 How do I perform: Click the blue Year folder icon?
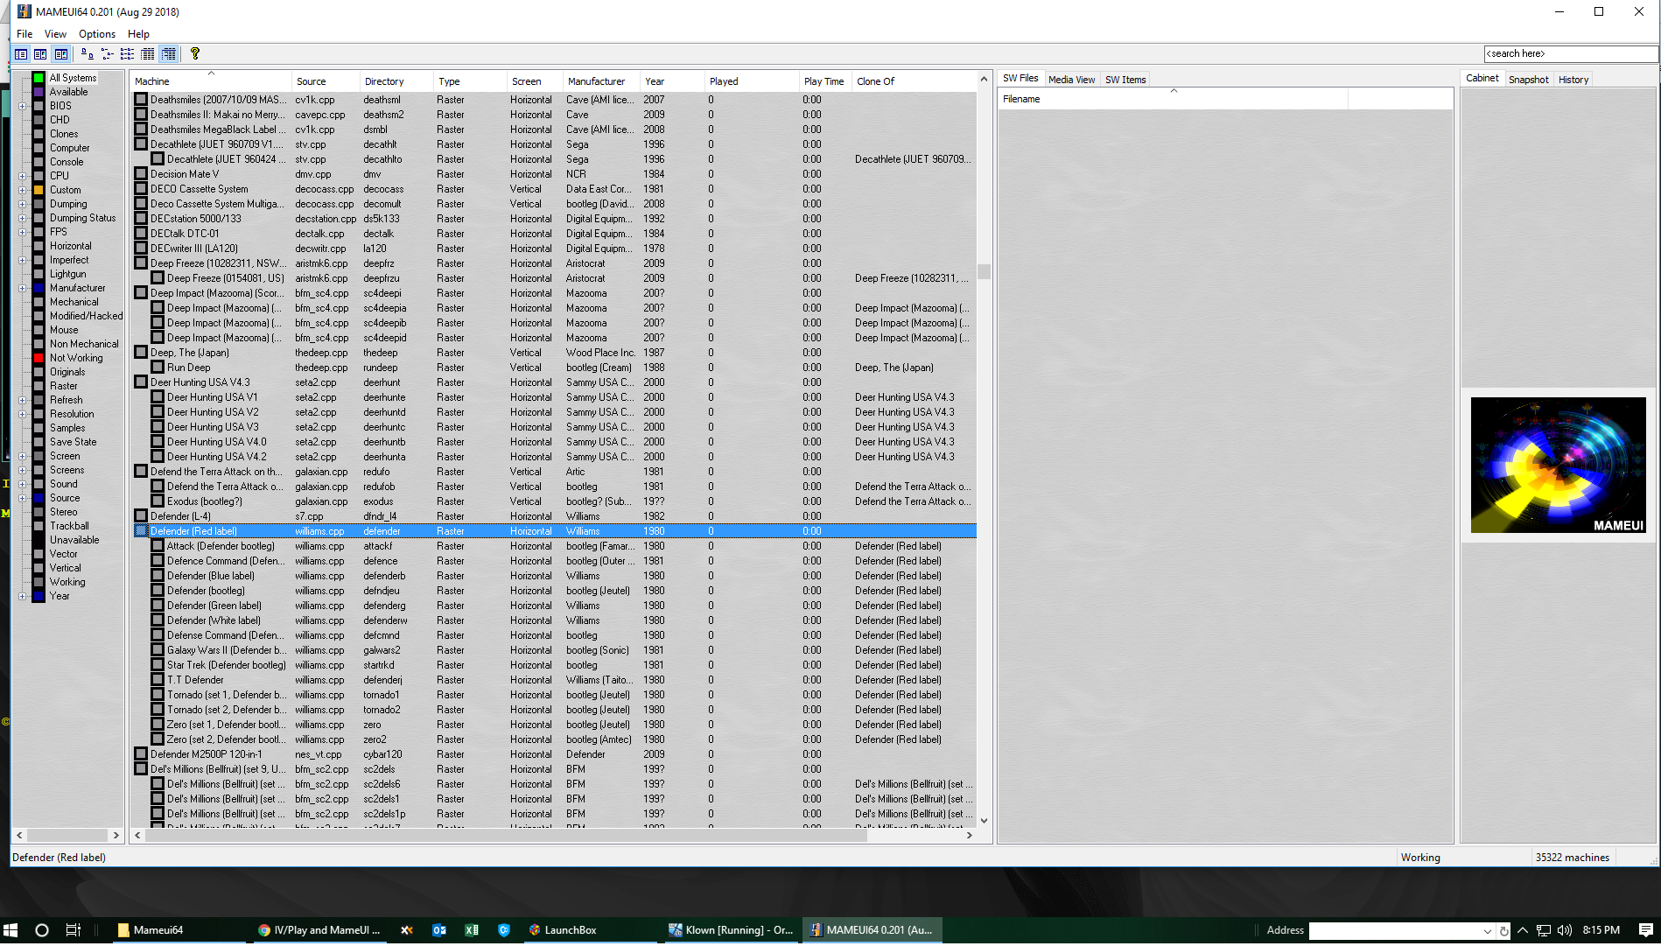point(39,596)
